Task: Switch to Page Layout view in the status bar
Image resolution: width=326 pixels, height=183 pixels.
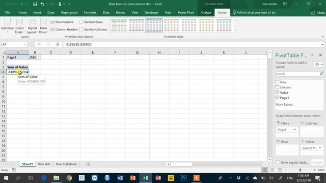Action: click(x=272, y=170)
